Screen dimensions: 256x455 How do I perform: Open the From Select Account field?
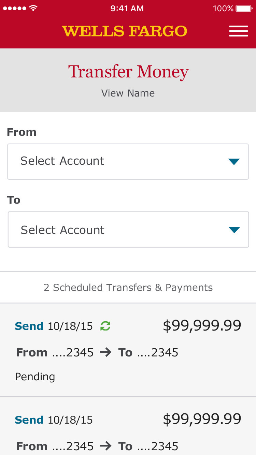[116, 162]
